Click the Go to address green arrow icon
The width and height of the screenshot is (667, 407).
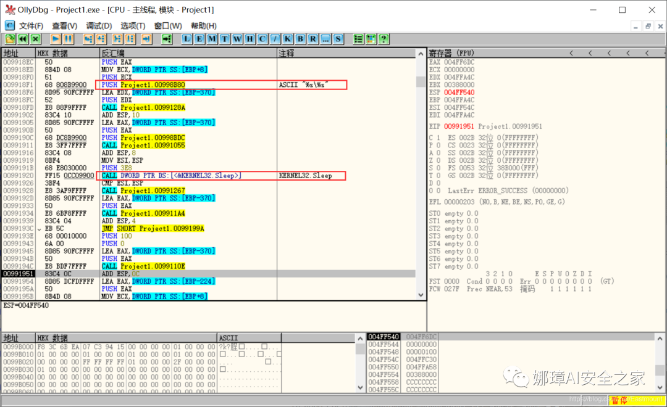pyautogui.click(x=167, y=39)
